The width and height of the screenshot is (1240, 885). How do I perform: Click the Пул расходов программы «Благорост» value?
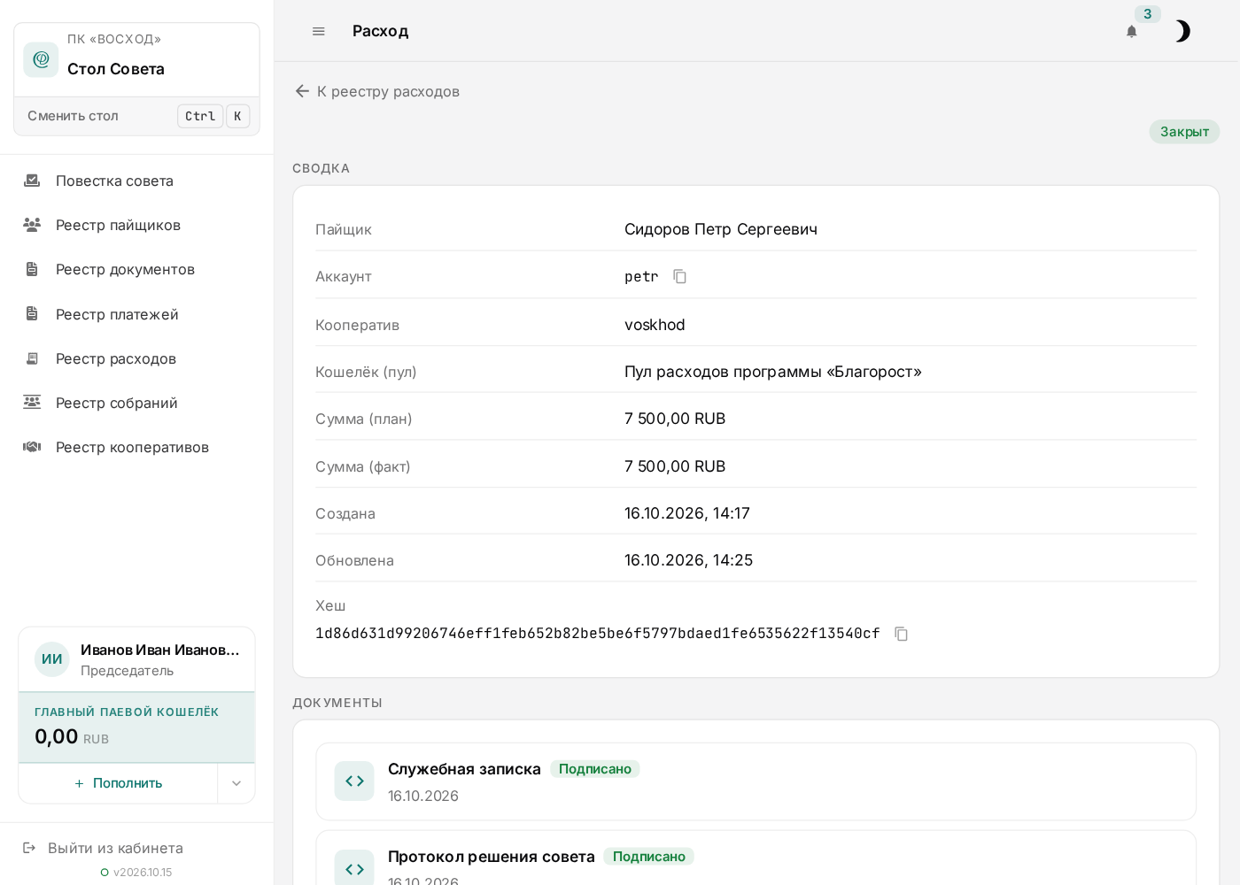coord(773,372)
